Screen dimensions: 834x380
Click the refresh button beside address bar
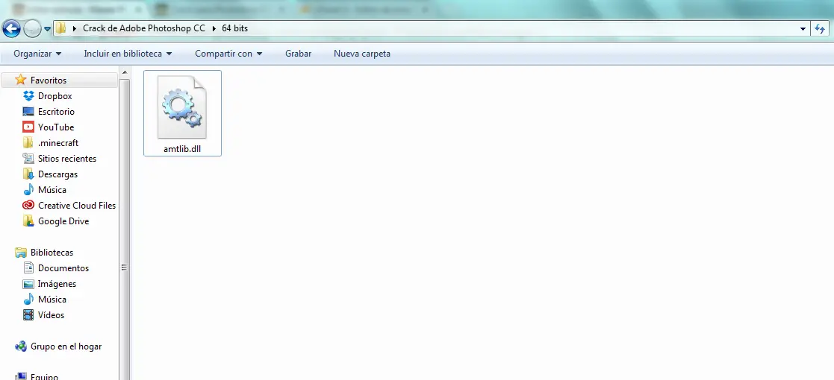820,28
